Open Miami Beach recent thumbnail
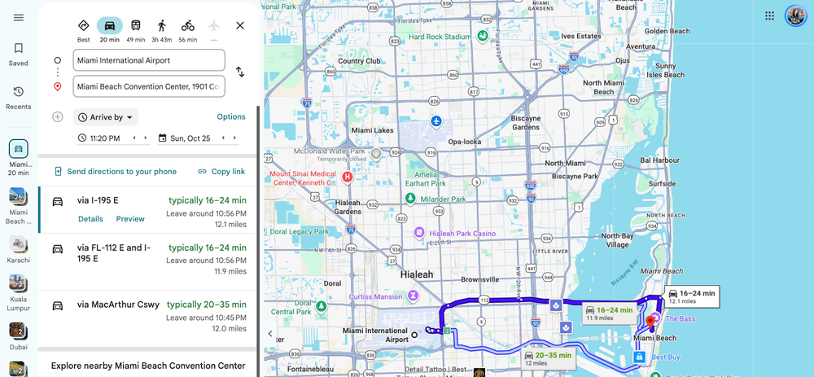Screen dimensions: 814x377 coord(19,206)
